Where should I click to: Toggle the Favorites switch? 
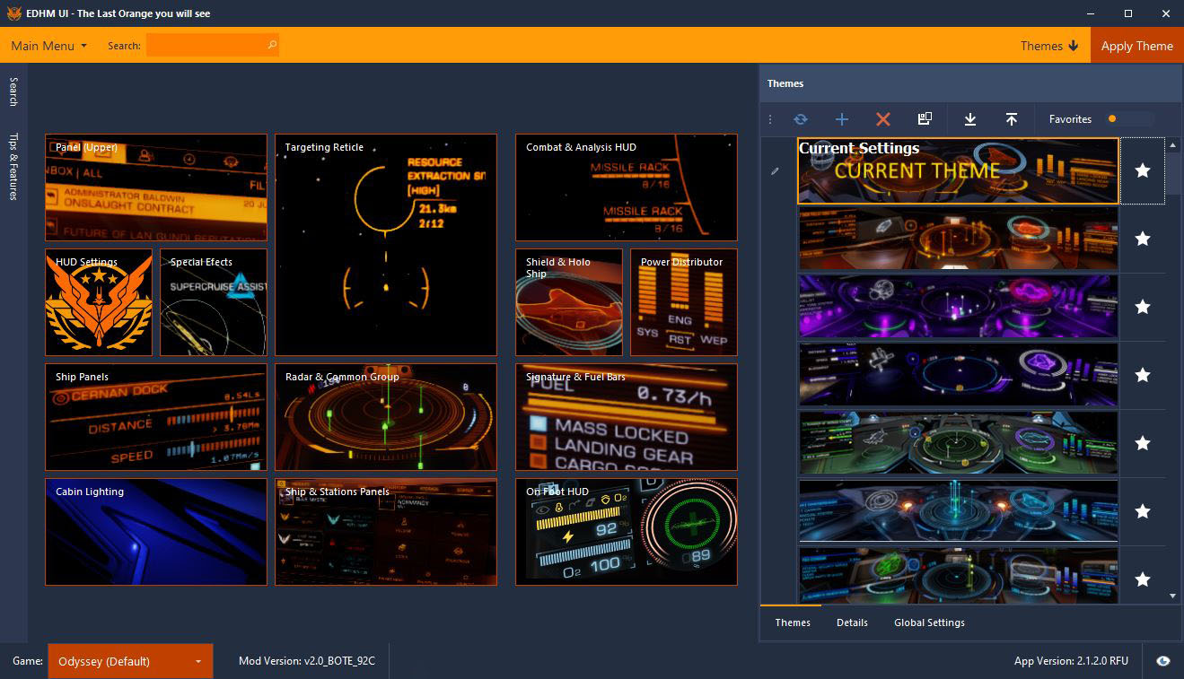coord(1130,118)
